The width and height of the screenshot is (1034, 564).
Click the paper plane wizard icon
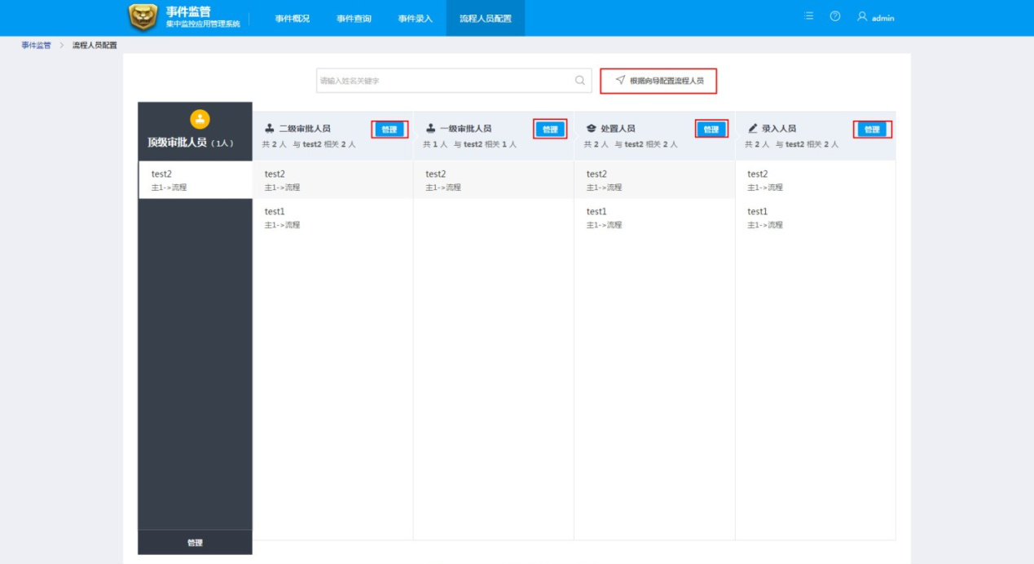tap(620, 81)
